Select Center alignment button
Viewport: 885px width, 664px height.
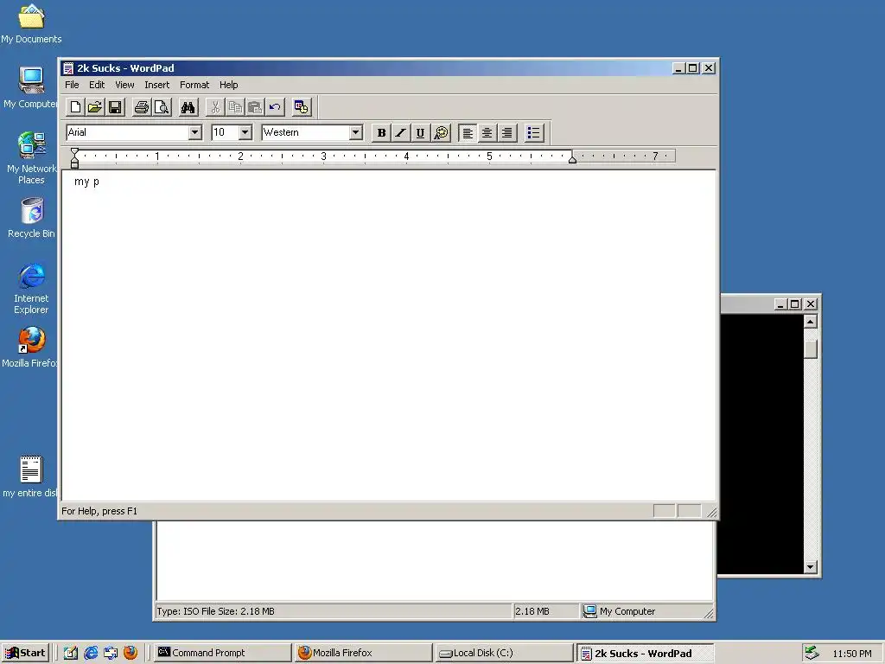point(487,132)
